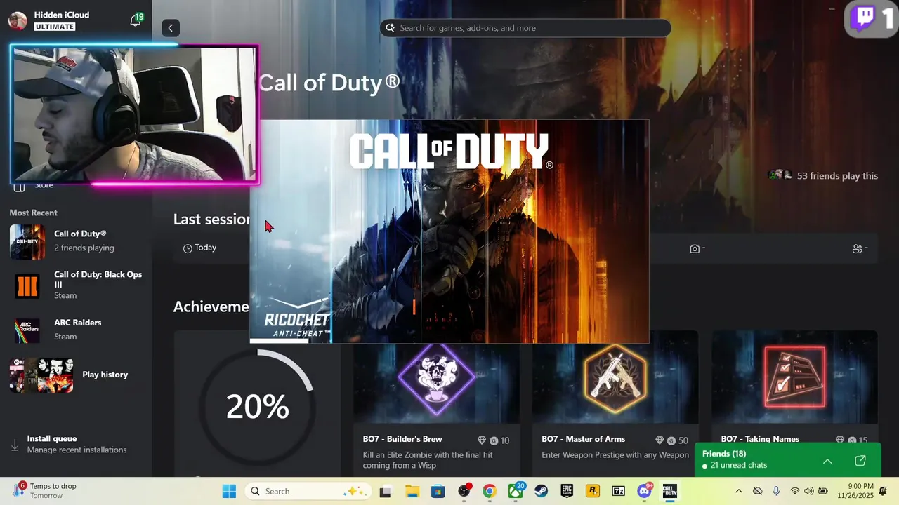Click the Master of Arms rifle badge icon

[615, 377]
